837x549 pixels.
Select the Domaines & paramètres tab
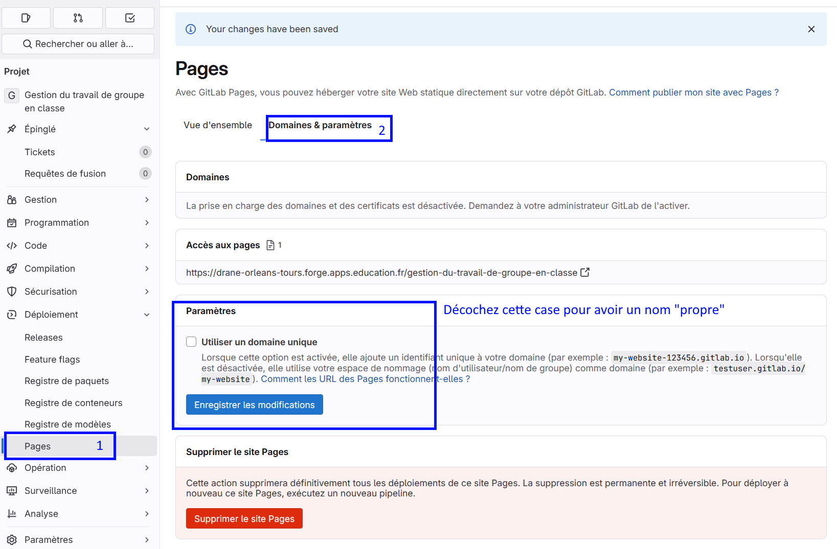pos(320,125)
